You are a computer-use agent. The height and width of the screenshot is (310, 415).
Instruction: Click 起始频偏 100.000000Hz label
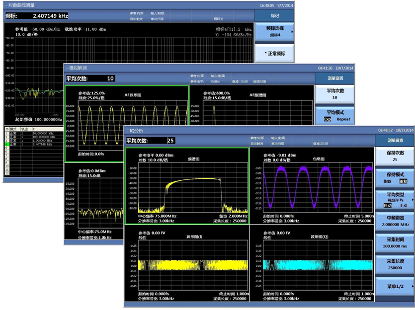[38, 120]
